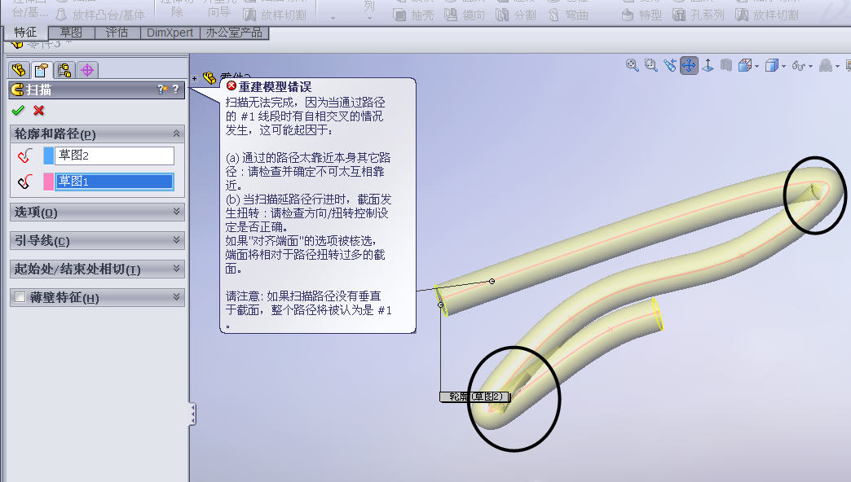Click the vertical-arrow plane view icon

coord(708,66)
